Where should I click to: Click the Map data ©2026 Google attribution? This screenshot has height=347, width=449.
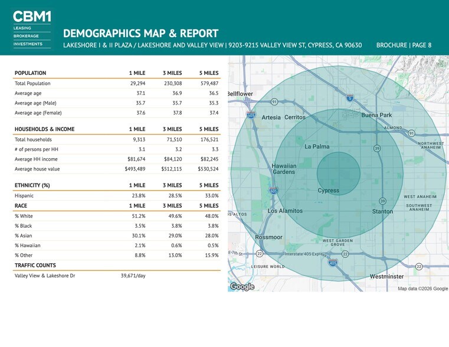coord(422,289)
